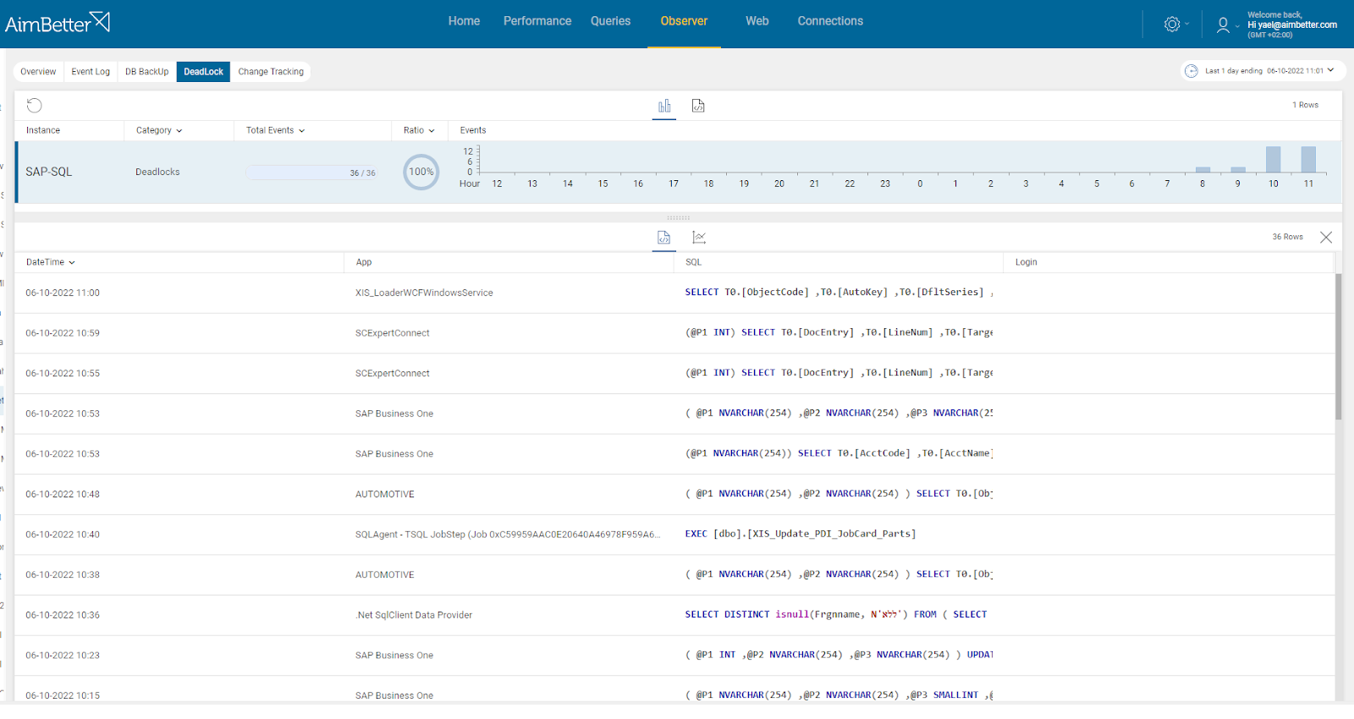Open the Home menu
This screenshot has width=1354, height=719.
pos(464,21)
